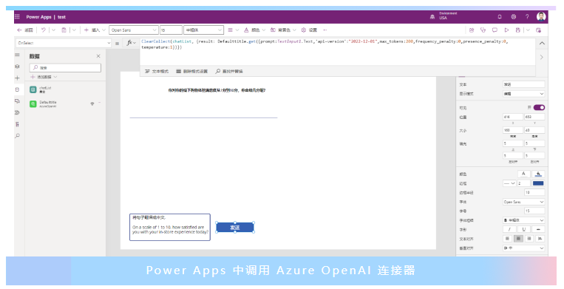The height and width of the screenshot is (289, 564).
Task: Click Find and replace in formula bar
Action: click(x=229, y=72)
